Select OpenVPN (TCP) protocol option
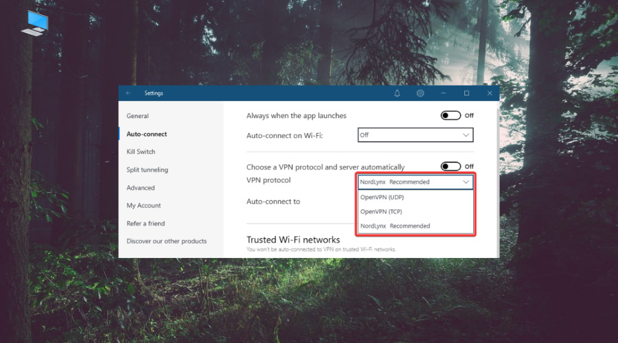This screenshot has width=618, height=343. tap(415, 211)
